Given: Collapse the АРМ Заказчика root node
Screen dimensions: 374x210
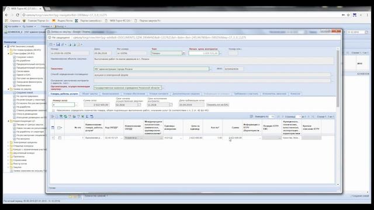Looking at the screenshot, I should tap(5, 47).
